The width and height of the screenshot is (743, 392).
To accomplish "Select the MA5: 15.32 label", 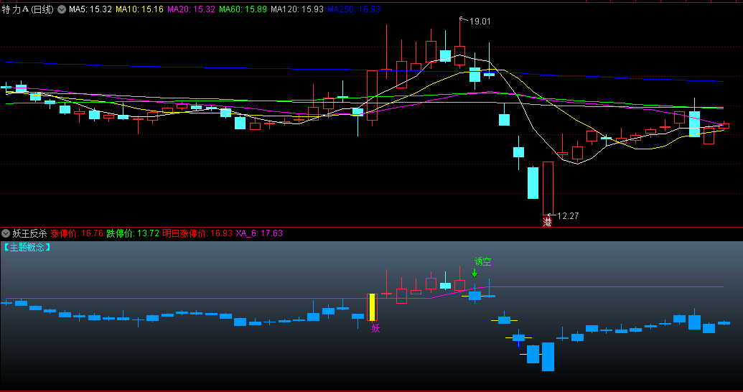I will tap(90, 9).
